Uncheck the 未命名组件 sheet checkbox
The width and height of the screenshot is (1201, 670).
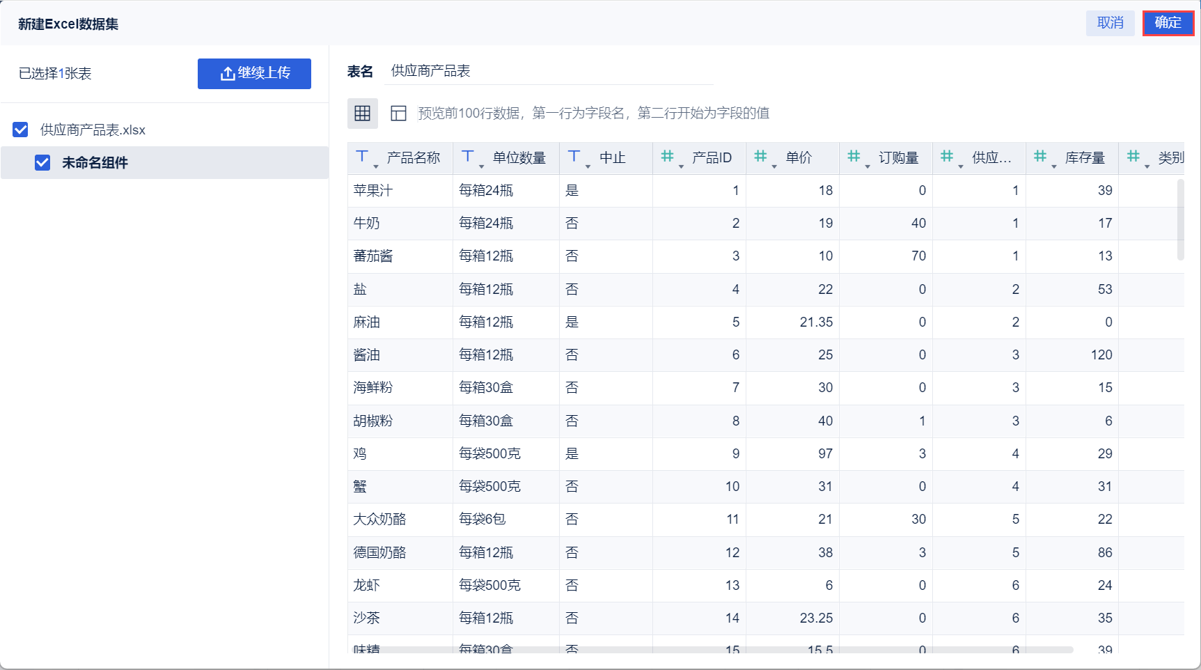42,162
